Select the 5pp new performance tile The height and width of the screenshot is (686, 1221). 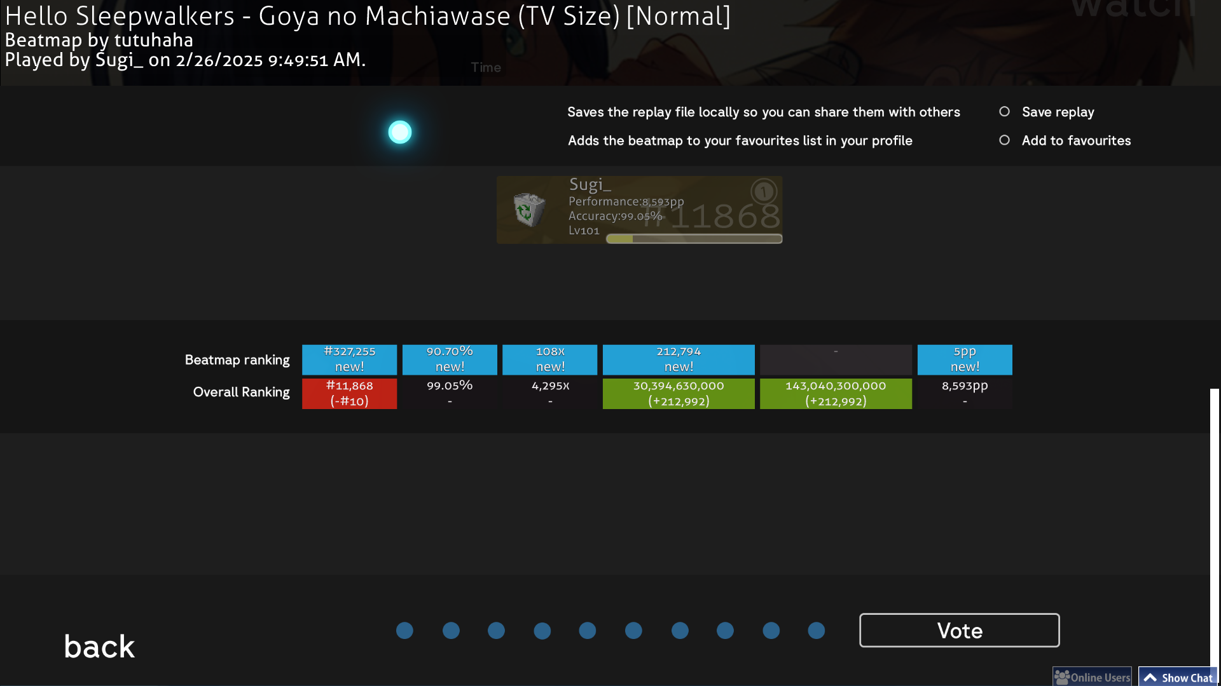[x=965, y=360]
